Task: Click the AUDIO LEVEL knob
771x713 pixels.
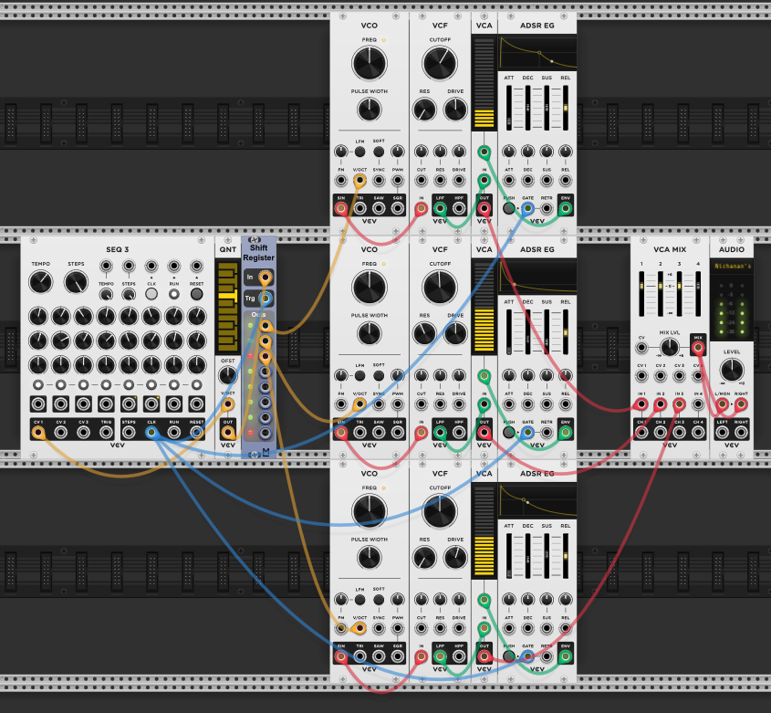Action: click(x=732, y=370)
